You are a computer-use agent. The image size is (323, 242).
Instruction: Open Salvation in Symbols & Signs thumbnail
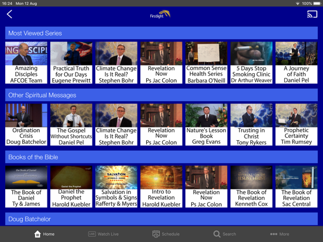(116, 186)
